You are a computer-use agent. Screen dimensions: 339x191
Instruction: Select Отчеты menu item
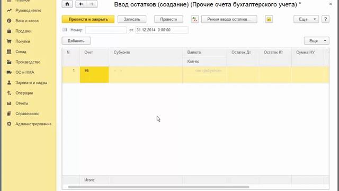click(22, 103)
